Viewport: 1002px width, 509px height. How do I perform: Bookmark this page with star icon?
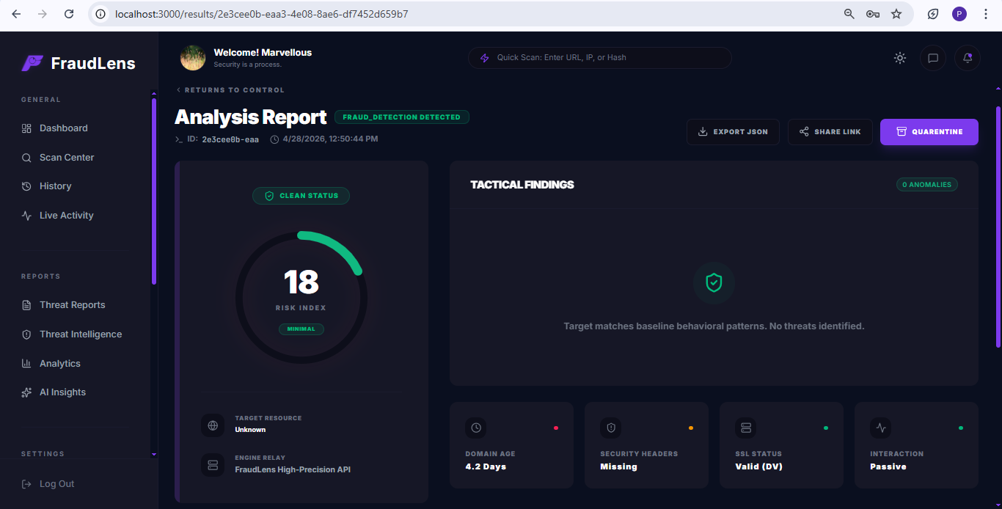point(896,14)
